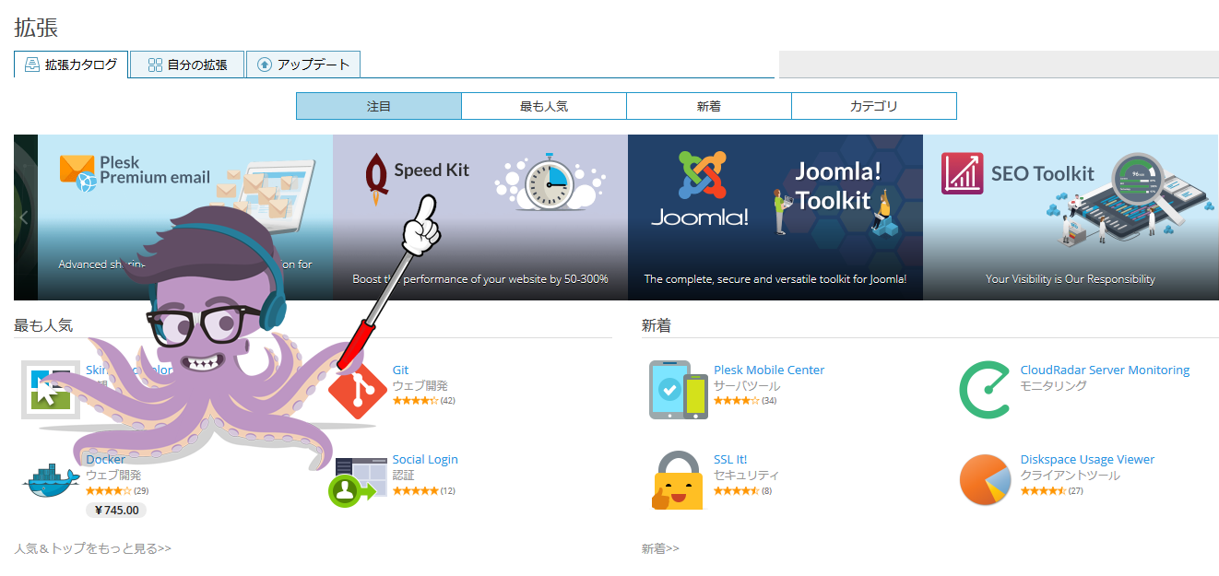Click the SSL It! padlock icon
Image resolution: width=1219 pixels, height=576 pixels.
pyautogui.click(x=679, y=480)
